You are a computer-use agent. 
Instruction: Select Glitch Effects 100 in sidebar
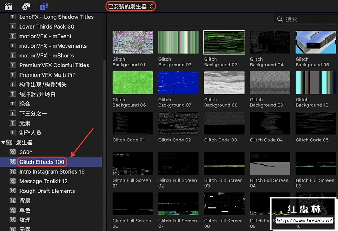42,162
